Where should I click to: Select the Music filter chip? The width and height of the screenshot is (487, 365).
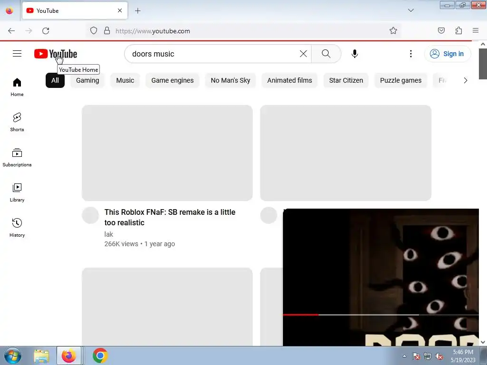pos(125,80)
